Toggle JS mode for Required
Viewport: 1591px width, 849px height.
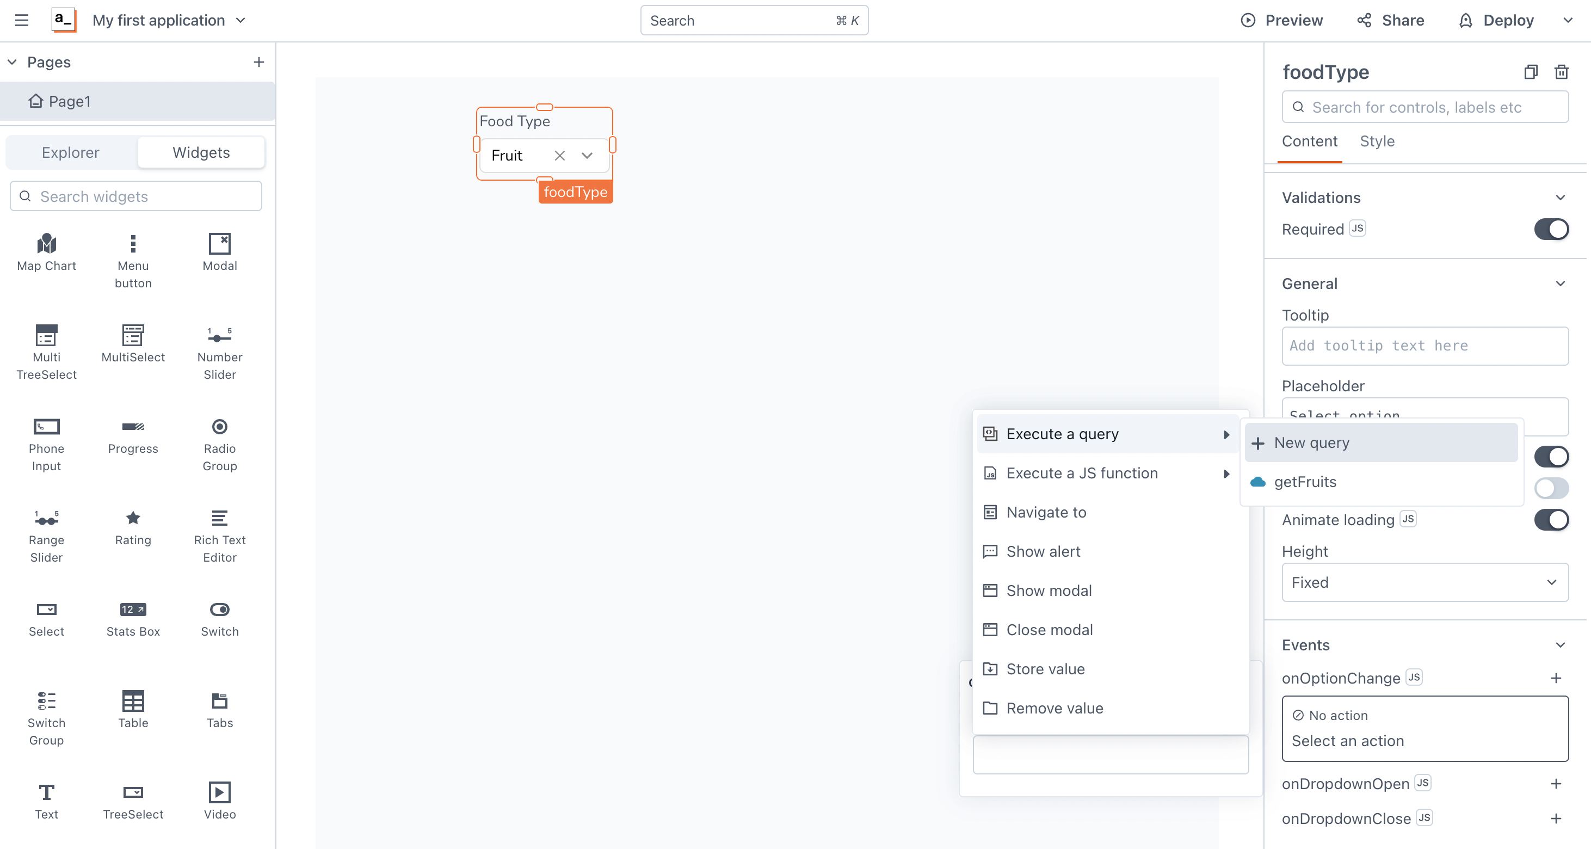(x=1358, y=228)
